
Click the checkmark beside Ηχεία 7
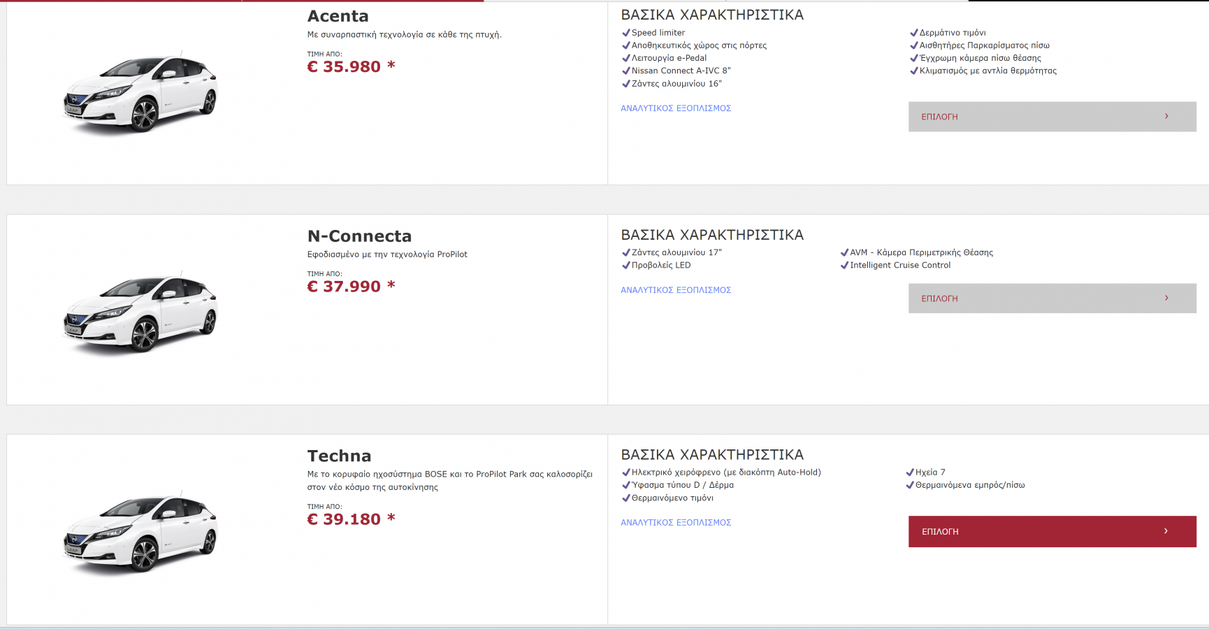click(910, 472)
